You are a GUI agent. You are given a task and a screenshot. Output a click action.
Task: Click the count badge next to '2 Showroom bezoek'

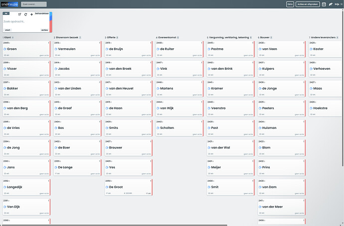point(80,37)
